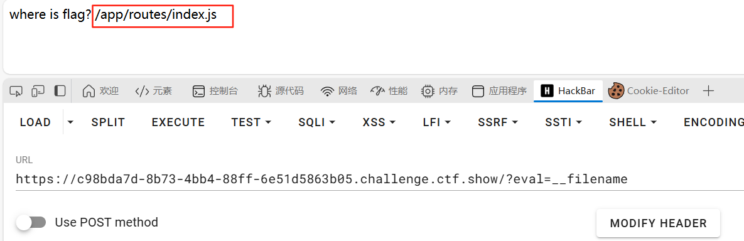Click the EXECUTE button
The width and height of the screenshot is (744, 241).
click(x=178, y=122)
